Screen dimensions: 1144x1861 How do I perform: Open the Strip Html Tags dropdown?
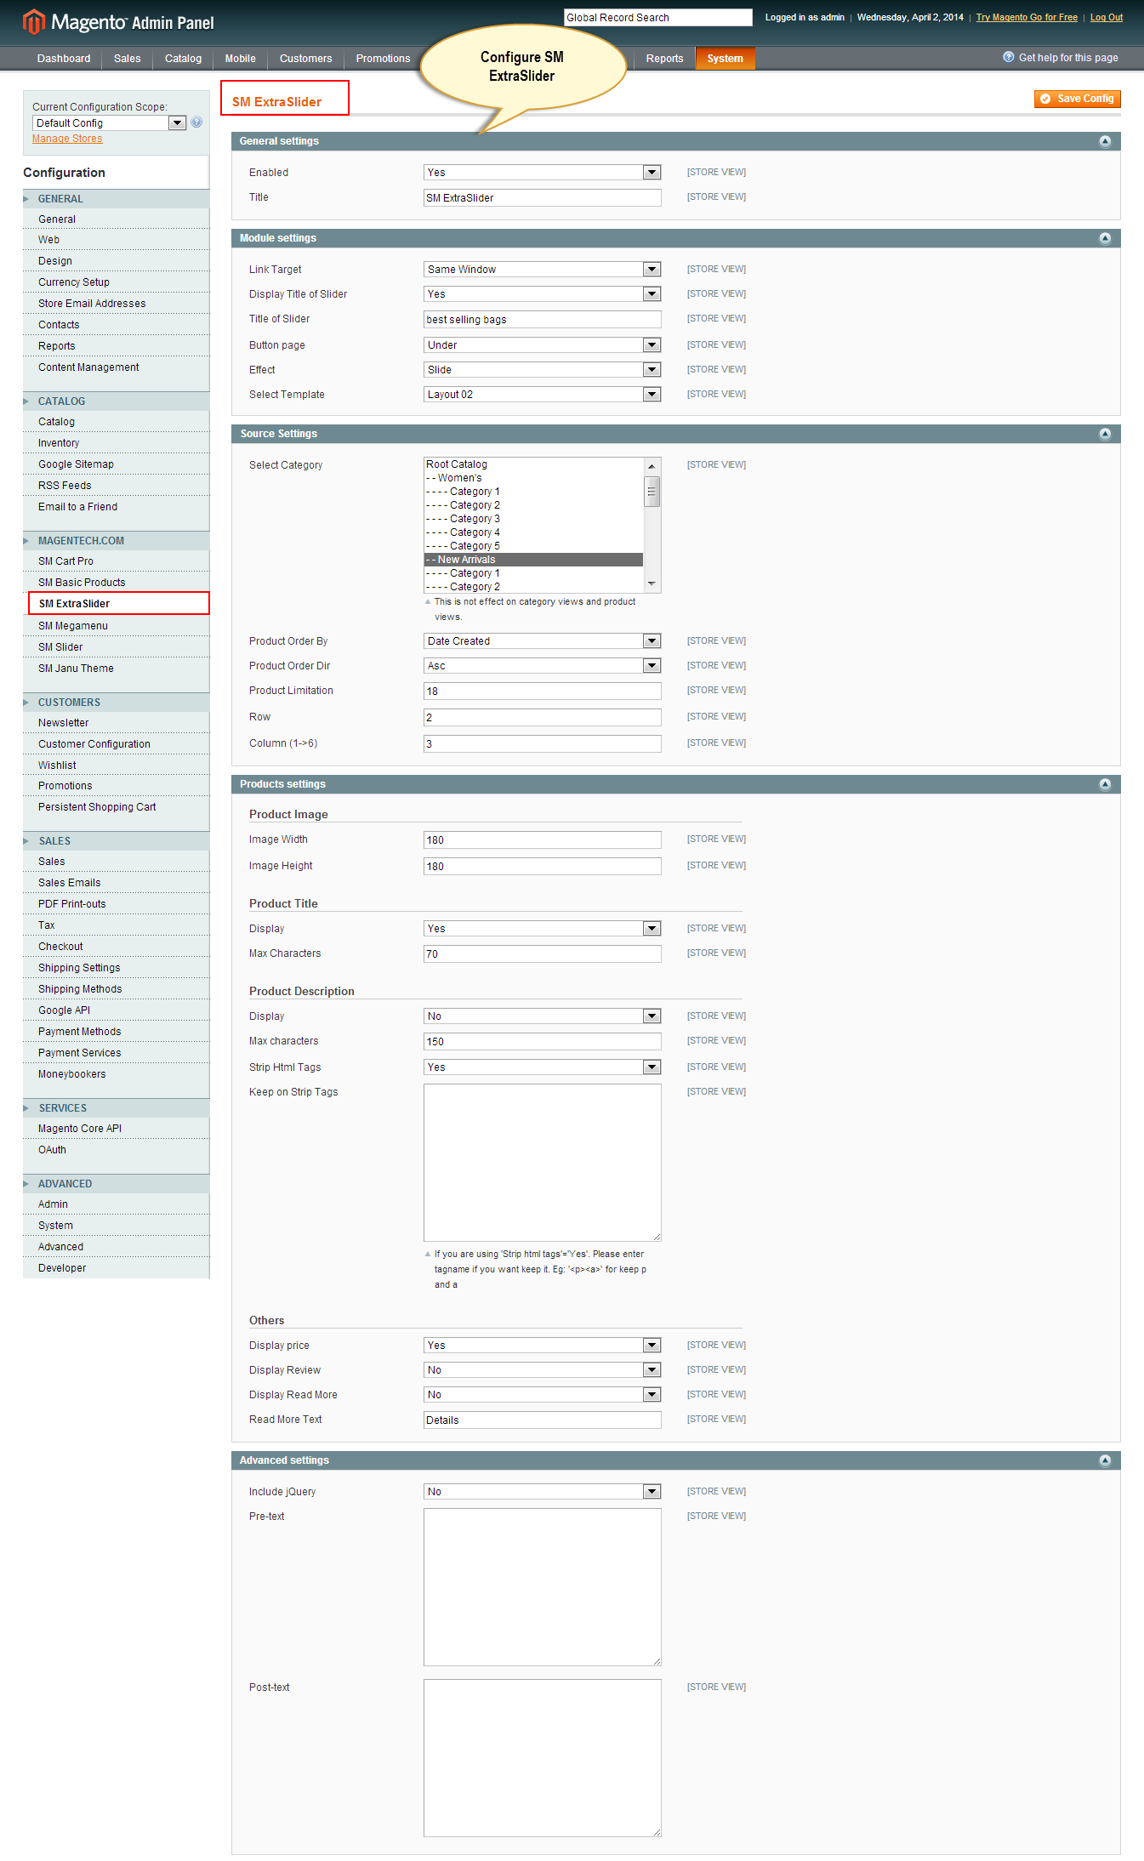pos(543,1067)
